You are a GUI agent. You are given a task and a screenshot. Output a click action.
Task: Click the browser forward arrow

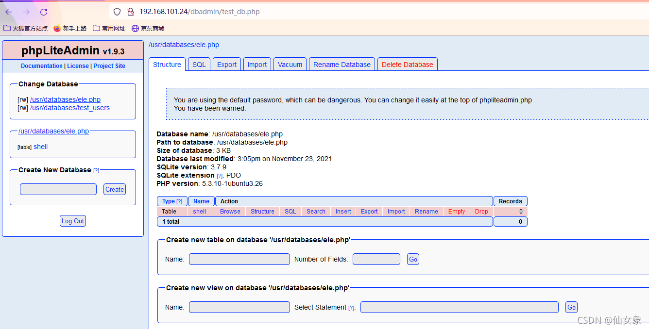[26, 12]
